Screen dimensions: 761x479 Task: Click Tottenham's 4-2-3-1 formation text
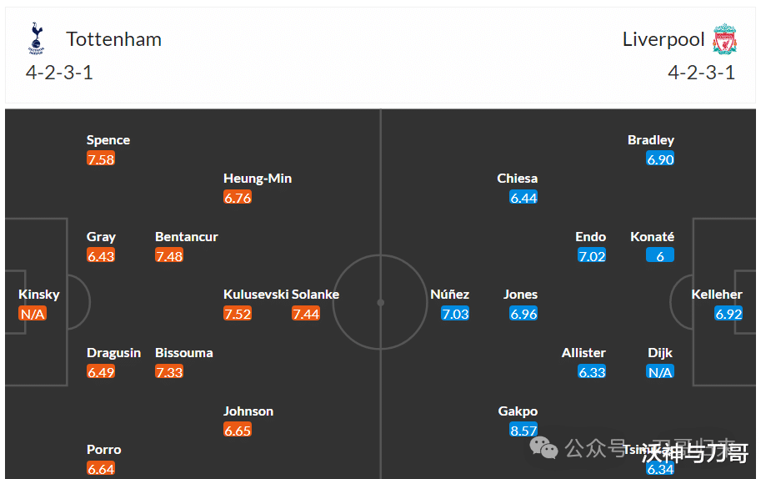point(59,73)
